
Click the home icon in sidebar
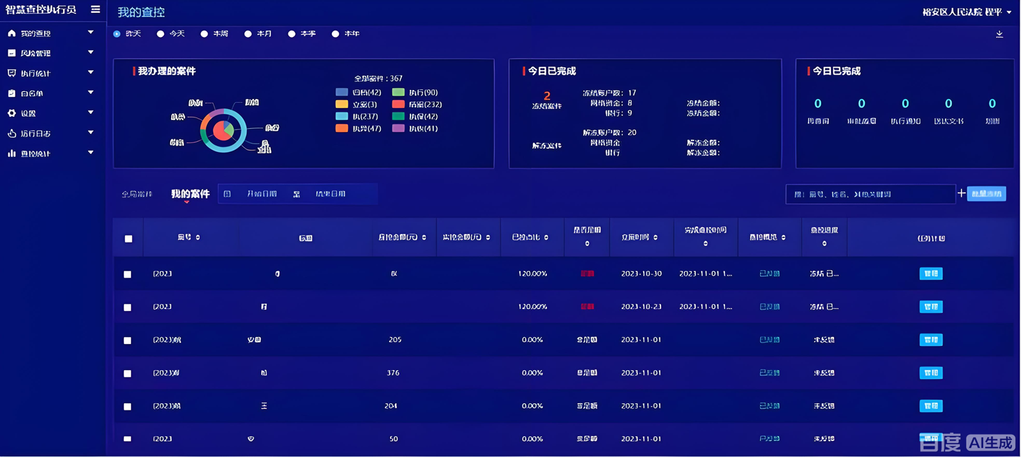pos(11,33)
